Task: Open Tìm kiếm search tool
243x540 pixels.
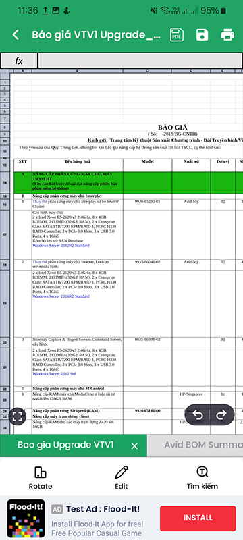Action: (202, 477)
